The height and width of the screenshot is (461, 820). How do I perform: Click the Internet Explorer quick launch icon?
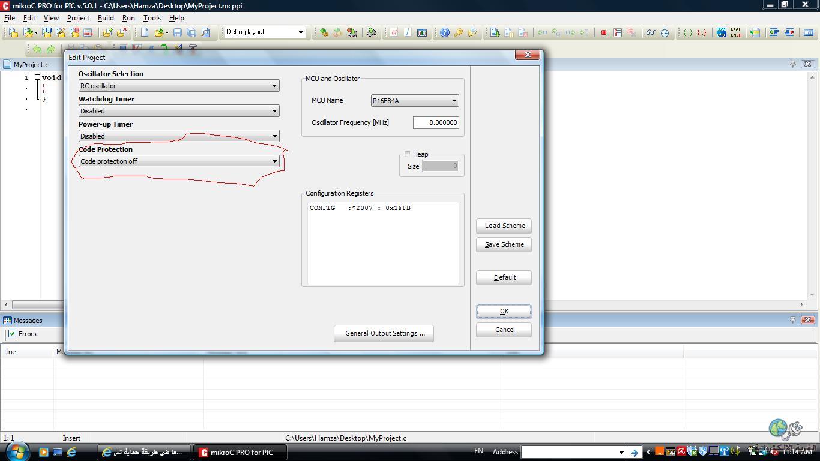coord(72,452)
